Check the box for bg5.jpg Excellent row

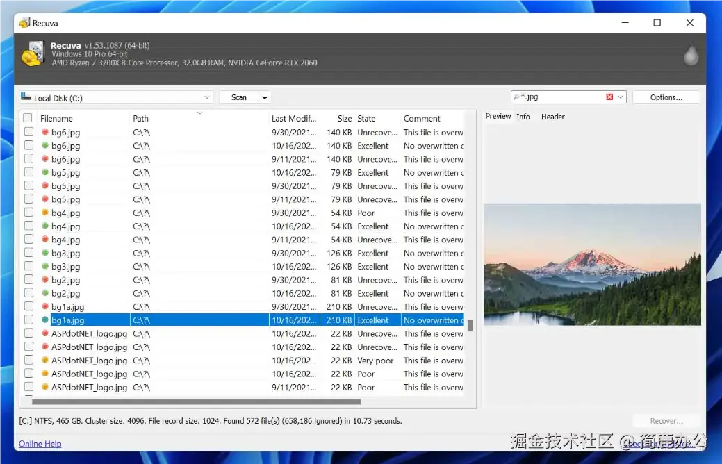click(x=28, y=172)
